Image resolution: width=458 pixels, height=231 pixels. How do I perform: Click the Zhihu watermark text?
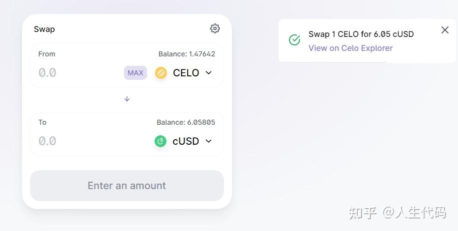pos(397,213)
